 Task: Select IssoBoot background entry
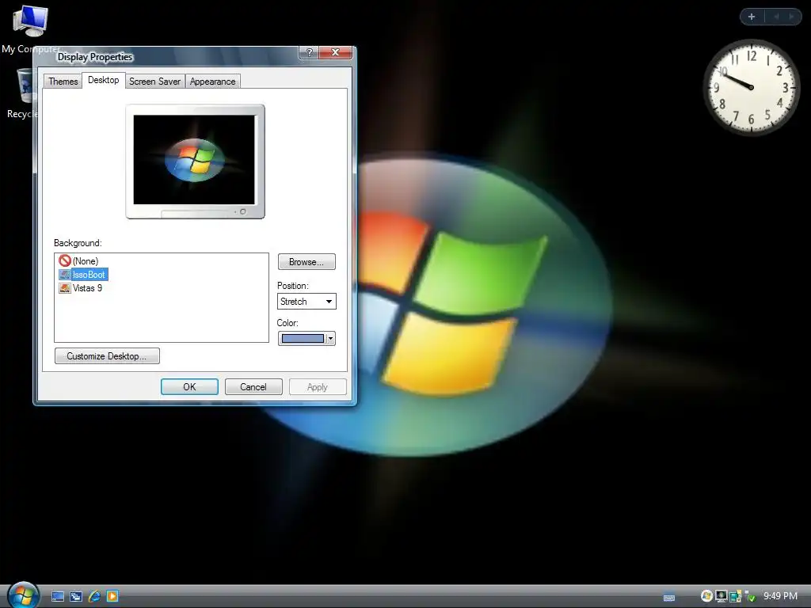[89, 275]
